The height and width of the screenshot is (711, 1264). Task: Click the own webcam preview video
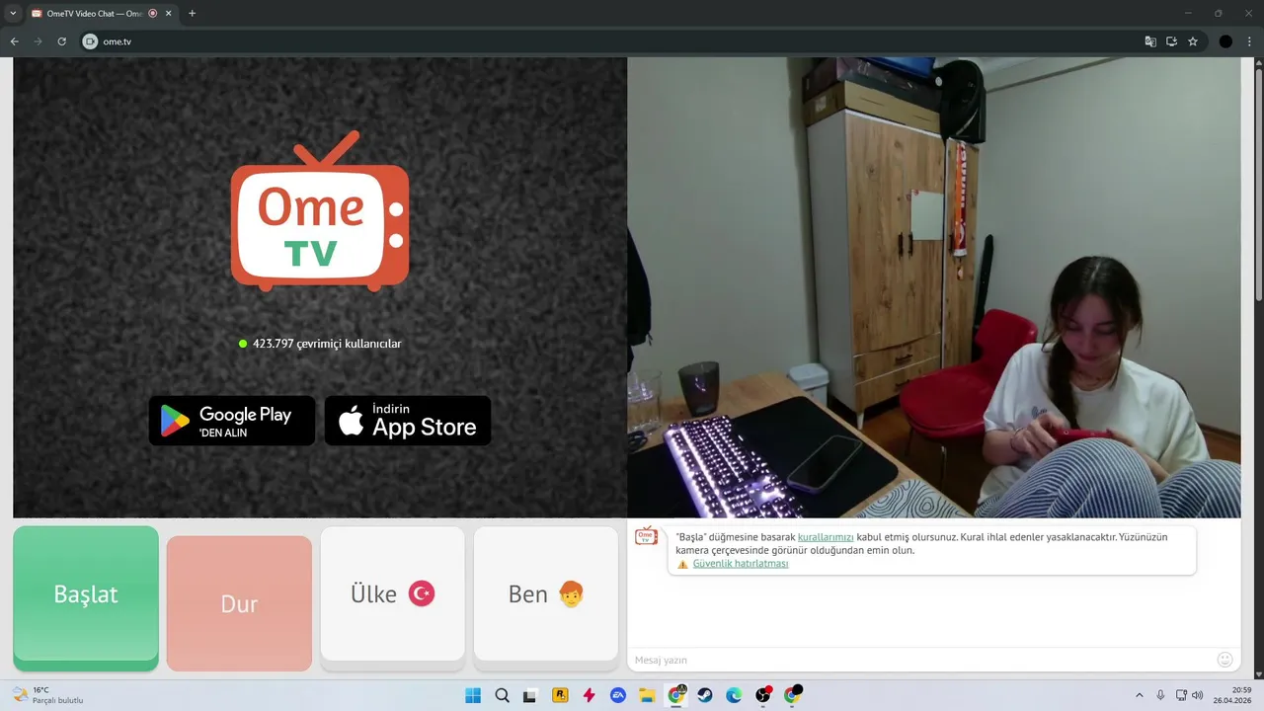pyautogui.click(x=934, y=287)
